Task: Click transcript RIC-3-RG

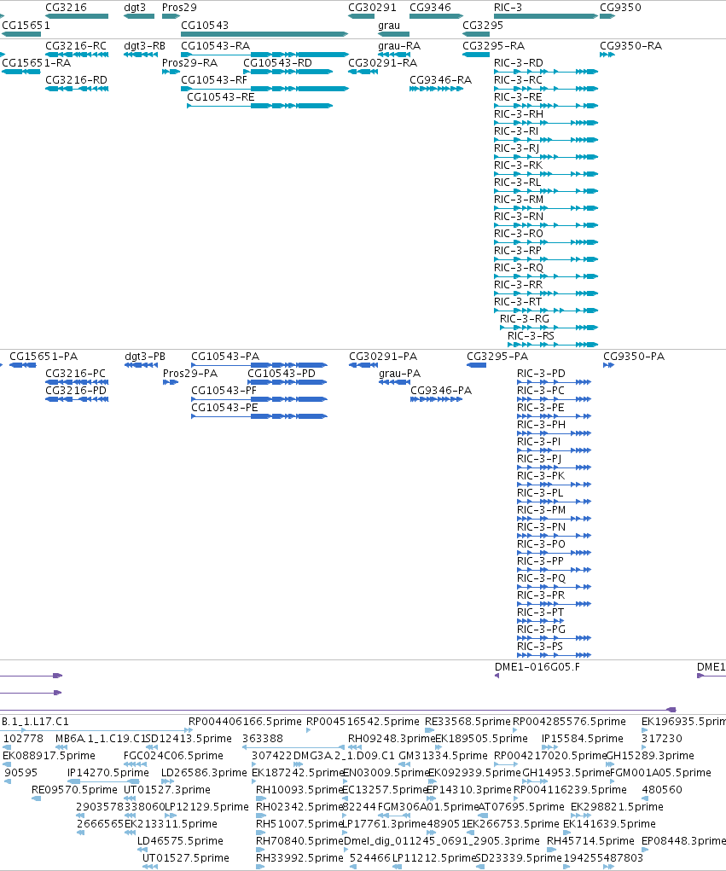Action: pos(525,319)
